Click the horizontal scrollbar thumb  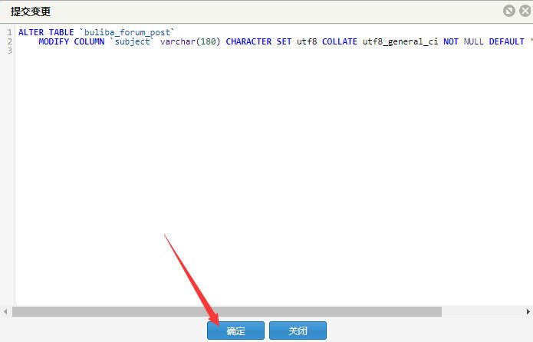point(226,311)
